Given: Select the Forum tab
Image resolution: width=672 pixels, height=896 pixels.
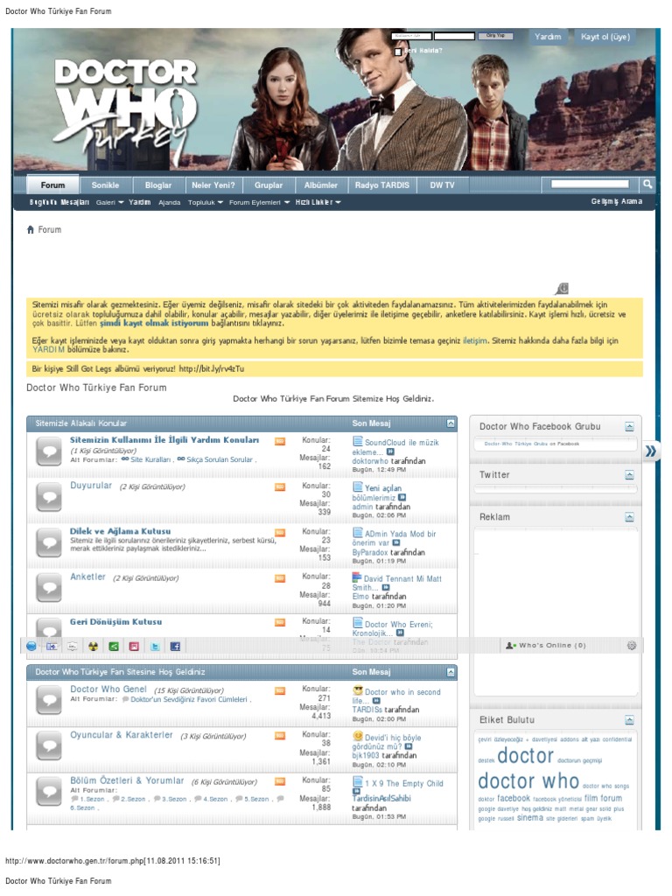Looking at the screenshot, I should [x=52, y=185].
